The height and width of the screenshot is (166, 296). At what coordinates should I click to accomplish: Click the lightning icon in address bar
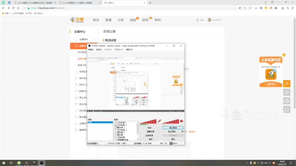click(240, 8)
